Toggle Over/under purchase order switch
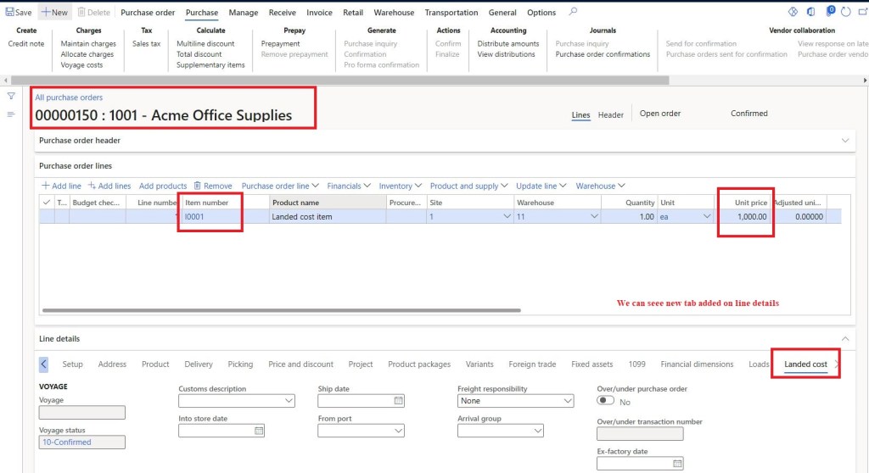The image size is (869, 473). [x=606, y=401]
